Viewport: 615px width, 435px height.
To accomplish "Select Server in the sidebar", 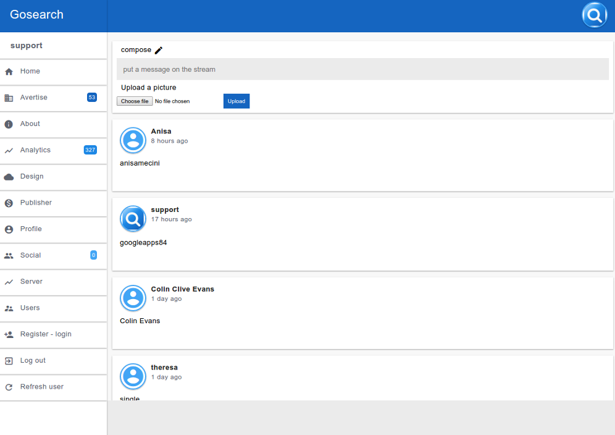I will tap(31, 282).
